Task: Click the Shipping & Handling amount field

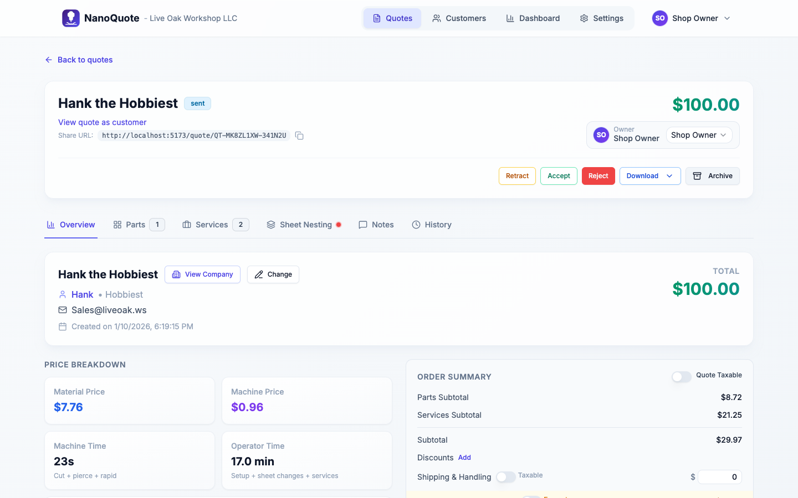Action: (x=719, y=477)
